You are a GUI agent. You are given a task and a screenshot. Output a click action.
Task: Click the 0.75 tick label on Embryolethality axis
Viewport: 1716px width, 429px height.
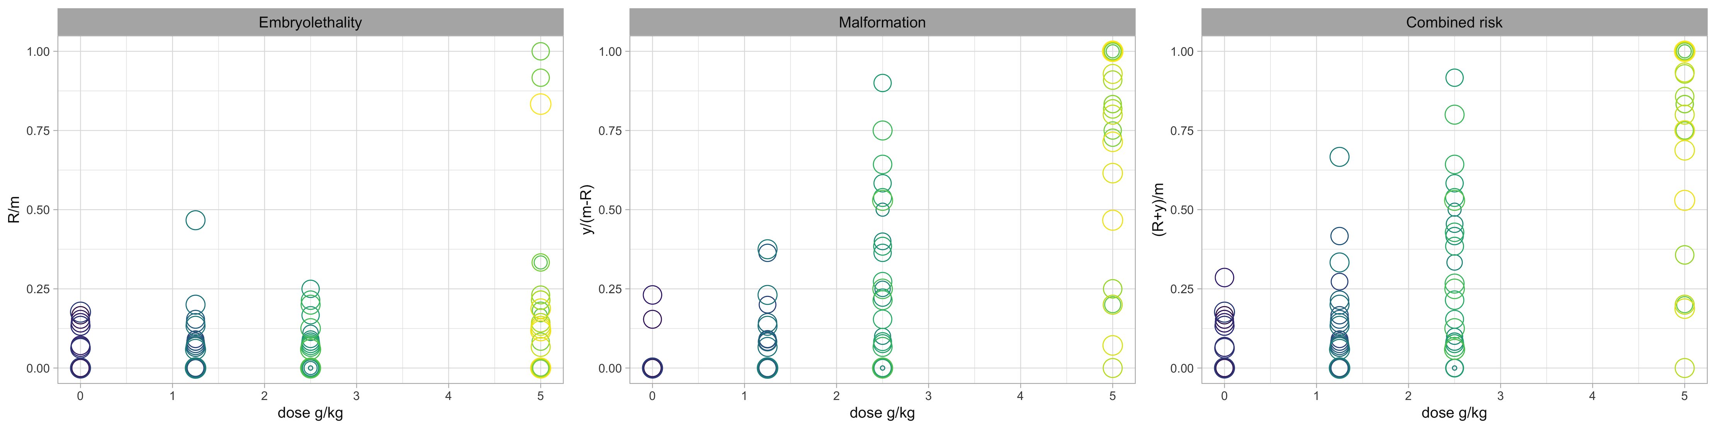pyautogui.click(x=38, y=131)
